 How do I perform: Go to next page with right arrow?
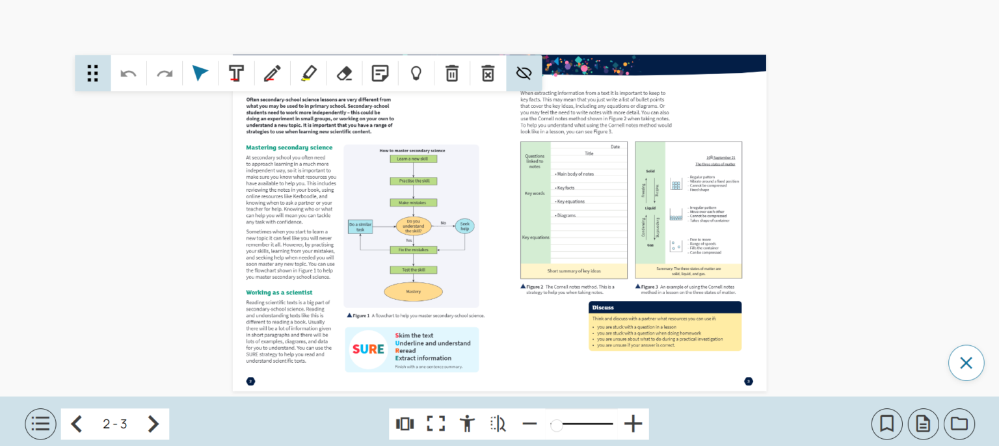(x=153, y=423)
